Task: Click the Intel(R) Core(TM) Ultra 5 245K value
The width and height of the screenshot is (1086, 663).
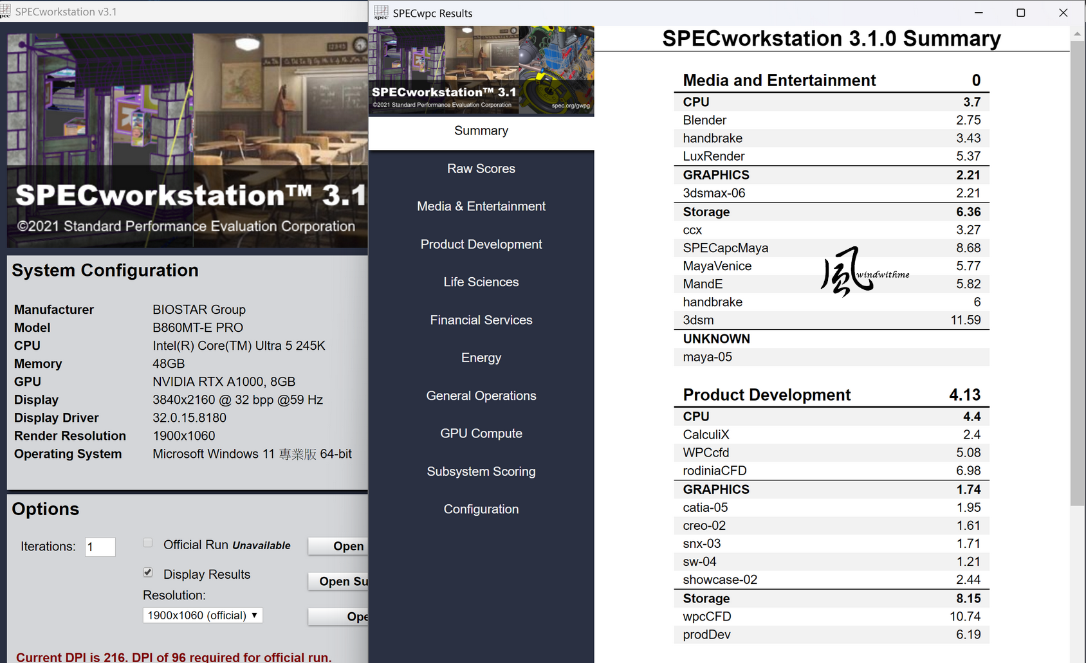Action: coord(239,346)
